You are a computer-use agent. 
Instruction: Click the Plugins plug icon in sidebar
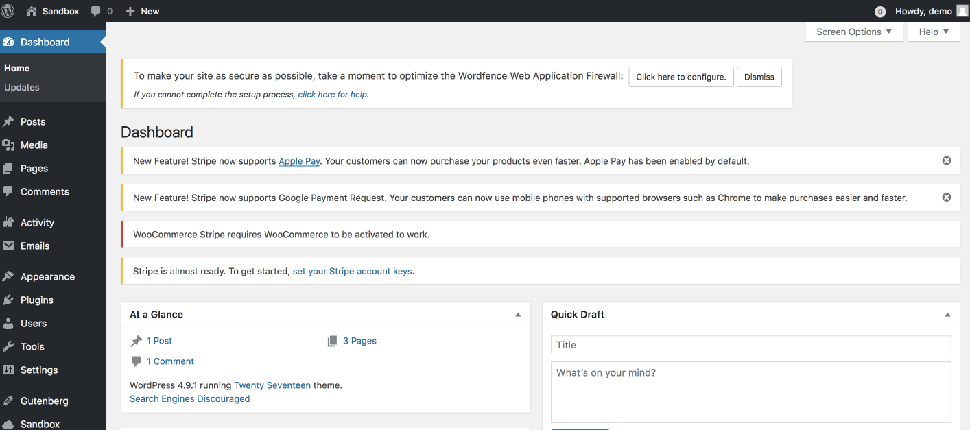(8, 300)
